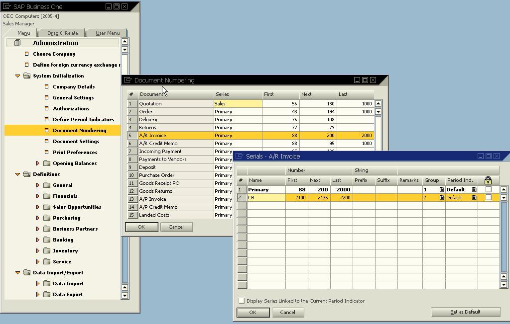Collapse the Definitions tree node
This screenshot has height=324, width=510.
pyautogui.click(x=17, y=174)
